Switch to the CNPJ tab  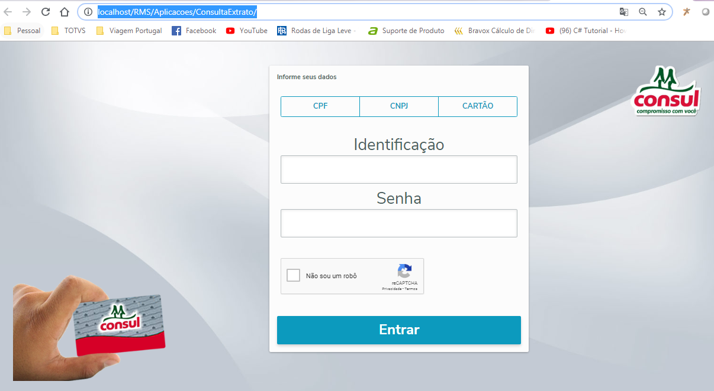coord(399,106)
